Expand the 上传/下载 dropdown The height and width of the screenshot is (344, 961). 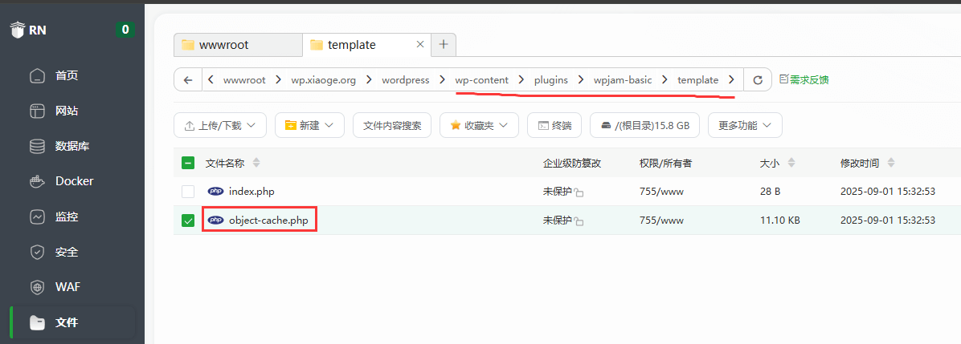[x=219, y=125]
